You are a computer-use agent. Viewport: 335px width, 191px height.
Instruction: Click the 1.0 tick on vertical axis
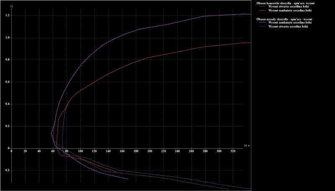7,38
